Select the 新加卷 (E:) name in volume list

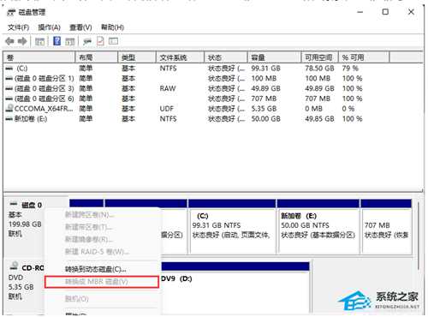tap(31, 119)
